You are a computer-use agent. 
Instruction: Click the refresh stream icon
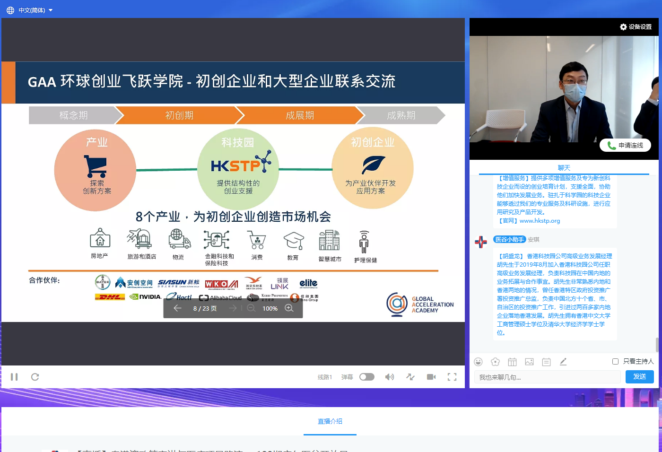coord(35,377)
